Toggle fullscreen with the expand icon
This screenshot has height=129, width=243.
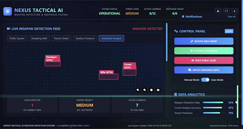[227, 11]
